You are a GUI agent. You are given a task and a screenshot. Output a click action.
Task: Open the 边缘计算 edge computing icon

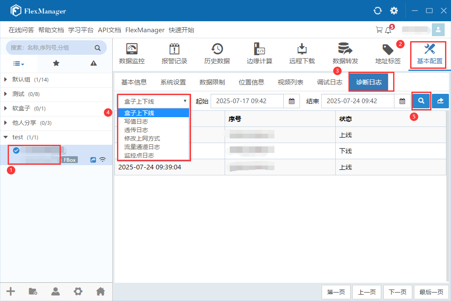(260, 49)
